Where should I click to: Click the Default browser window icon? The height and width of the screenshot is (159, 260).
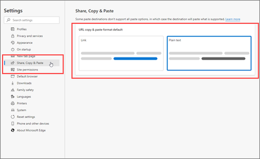click(13, 76)
